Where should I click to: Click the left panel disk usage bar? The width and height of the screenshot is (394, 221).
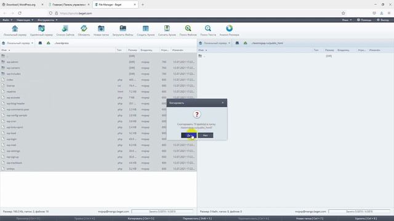(163, 211)
